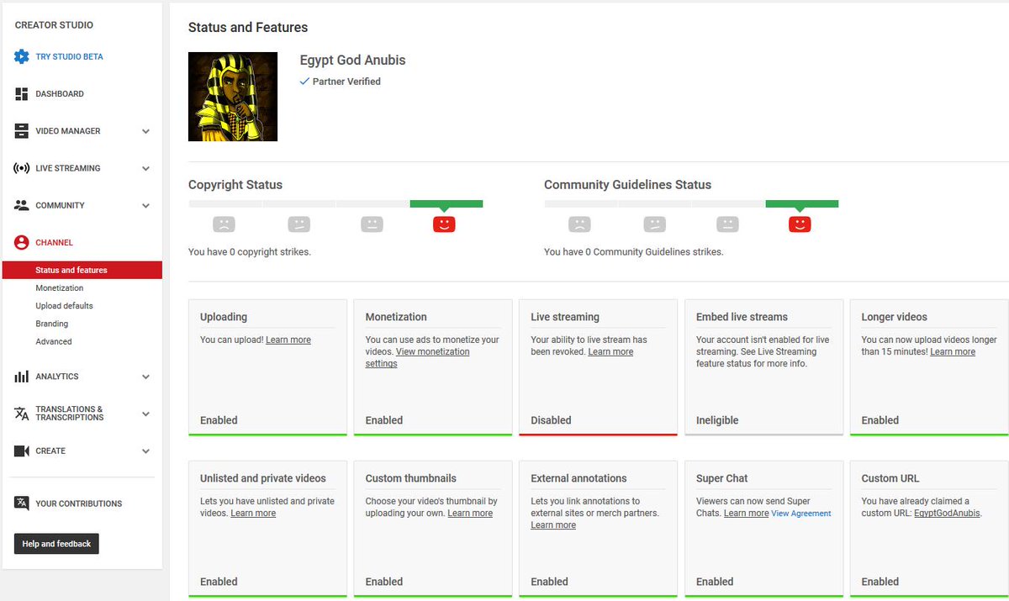Click Learn more in Custom thumbnails card
1009x601 pixels.
click(x=470, y=513)
